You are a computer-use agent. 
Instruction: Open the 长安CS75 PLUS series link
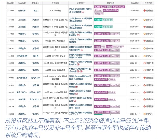tap(36, 99)
